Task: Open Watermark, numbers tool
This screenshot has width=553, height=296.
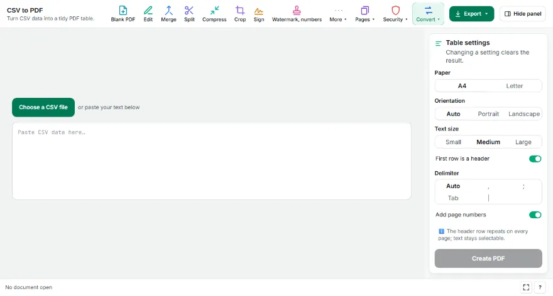Action: click(297, 14)
